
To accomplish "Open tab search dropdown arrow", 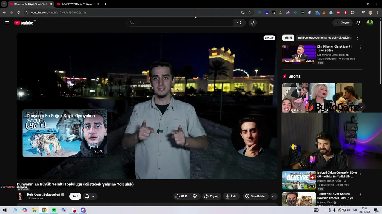I will [4, 4].
